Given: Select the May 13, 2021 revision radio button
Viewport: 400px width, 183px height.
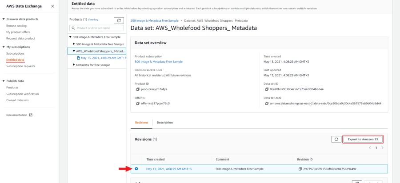Looking at the screenshot, I should point(136,169).
